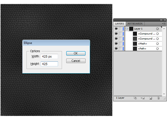
Task: Open the Layers panel flyout menu icon
Action: [164, 24]
